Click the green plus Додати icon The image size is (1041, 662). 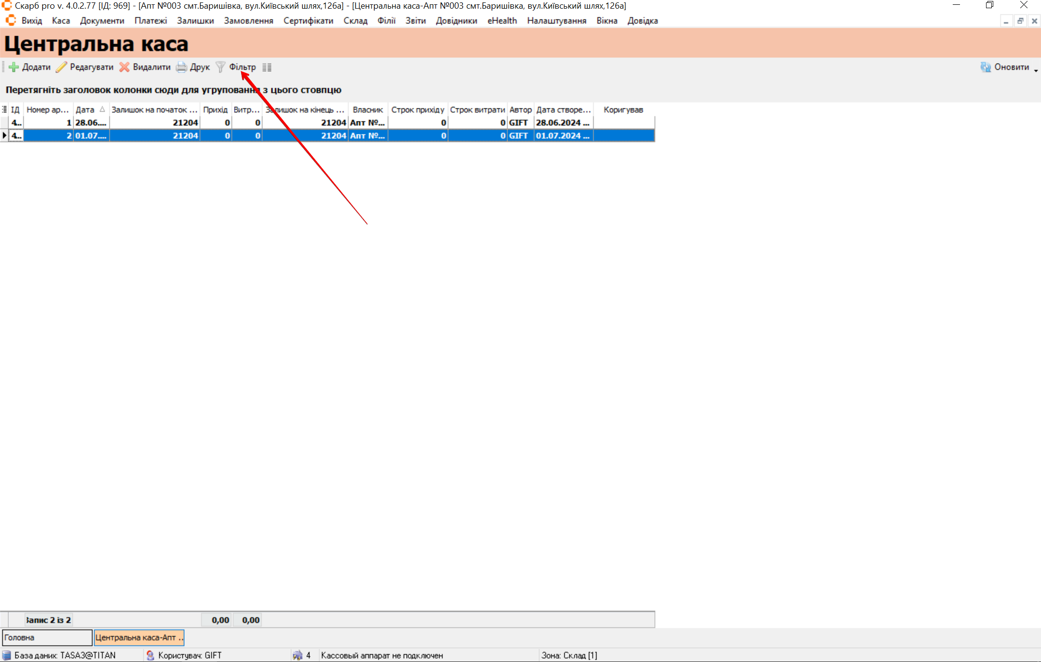[x=14, y=67]
